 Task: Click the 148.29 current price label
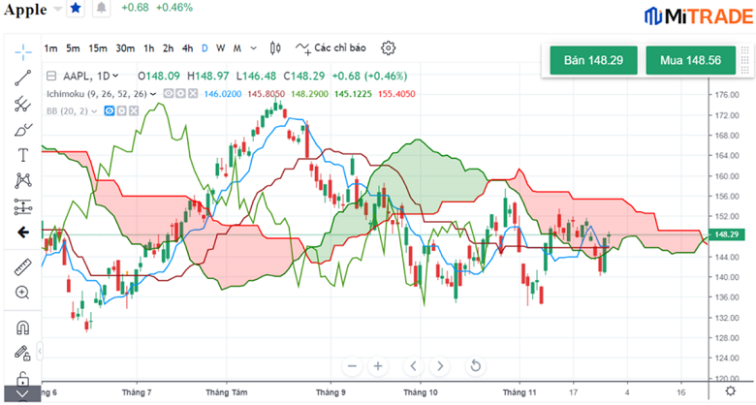[726, 234]
